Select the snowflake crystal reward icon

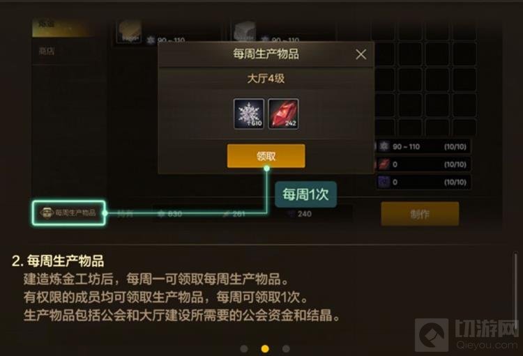tap(249, 114)
